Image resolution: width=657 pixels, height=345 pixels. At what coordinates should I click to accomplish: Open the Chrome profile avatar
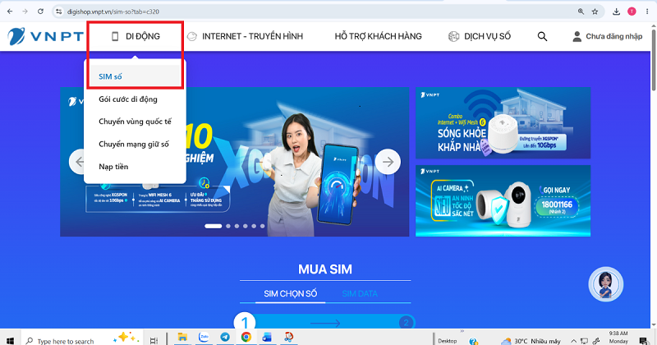pos(632,11)
